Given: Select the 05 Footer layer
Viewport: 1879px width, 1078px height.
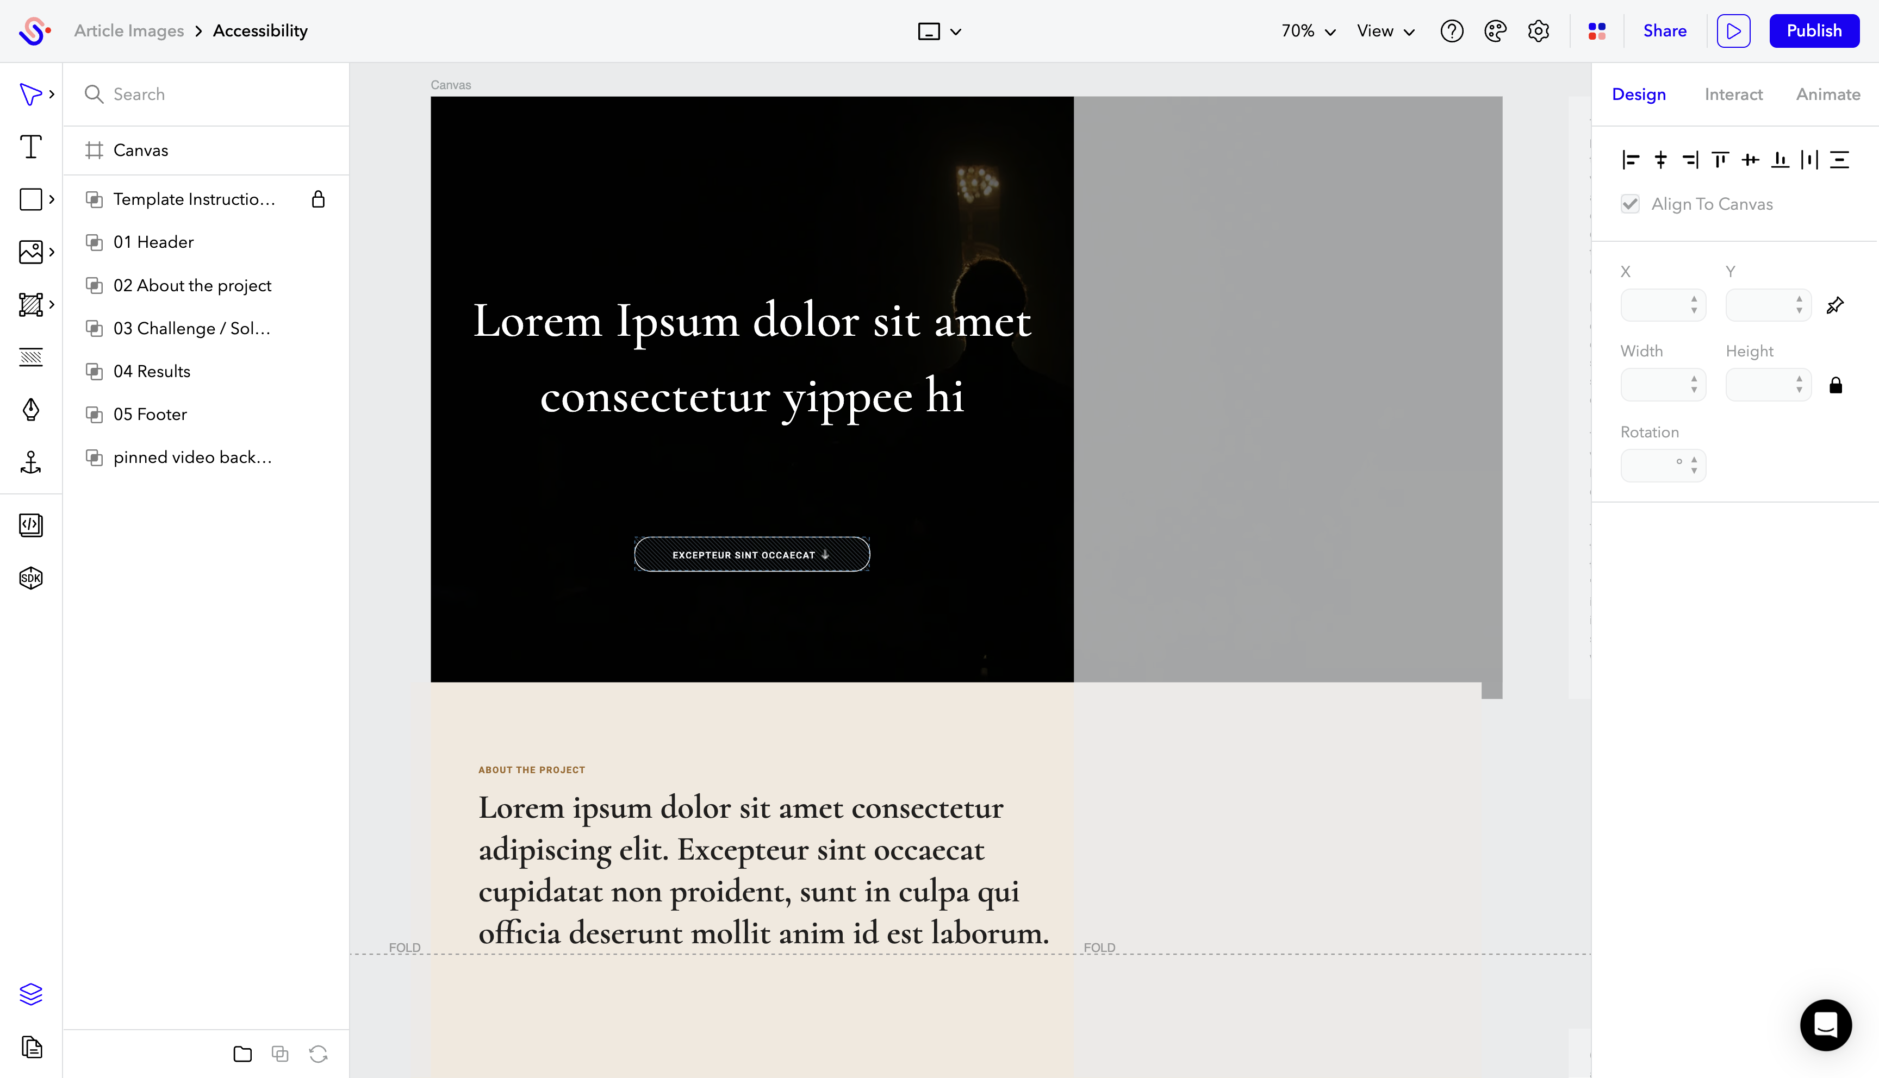Looking at the screenshot, I should pos(206,415).
